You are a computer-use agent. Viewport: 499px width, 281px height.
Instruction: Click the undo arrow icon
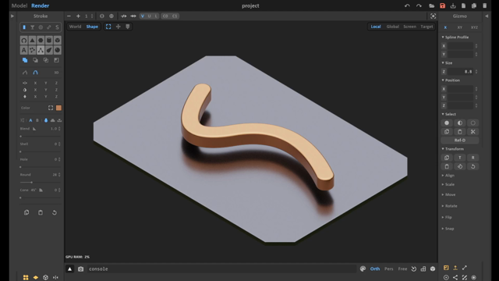[x=407, y=5]
